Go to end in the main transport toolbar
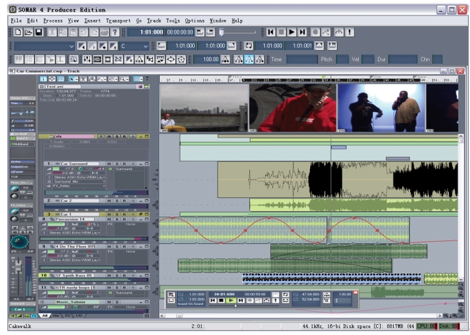This screenshot has height=335, width=470. tap(302, 32)
